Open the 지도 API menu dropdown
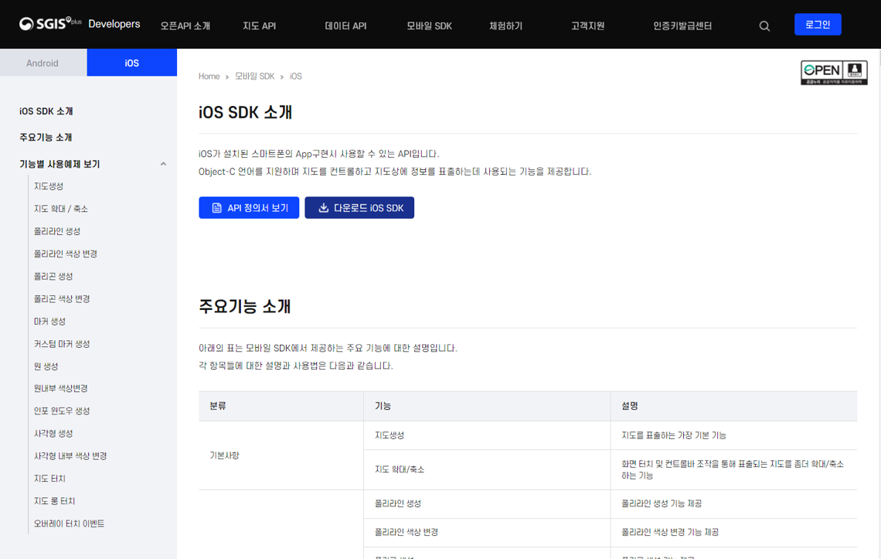Screen dimensions: 881x559 [x=260, y=24]
